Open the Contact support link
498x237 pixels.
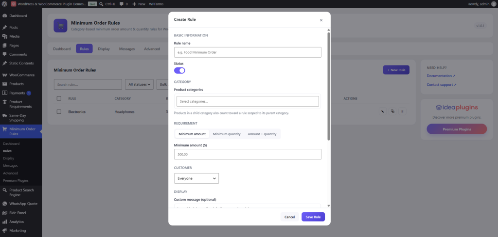pyautogui.click(x=442, y=84)
